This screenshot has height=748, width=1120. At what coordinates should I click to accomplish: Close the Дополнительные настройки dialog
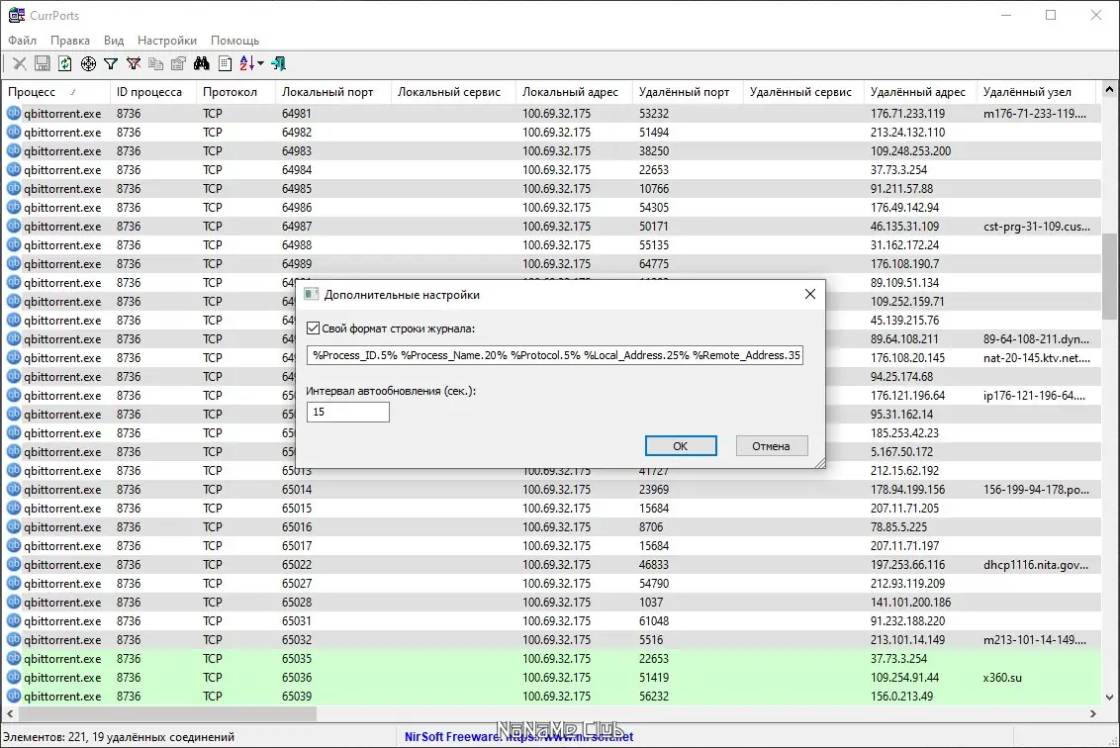[810, 294]
